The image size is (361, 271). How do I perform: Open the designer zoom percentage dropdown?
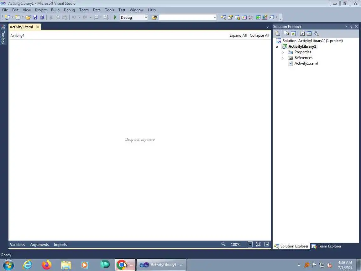click(x=250, y=244)
